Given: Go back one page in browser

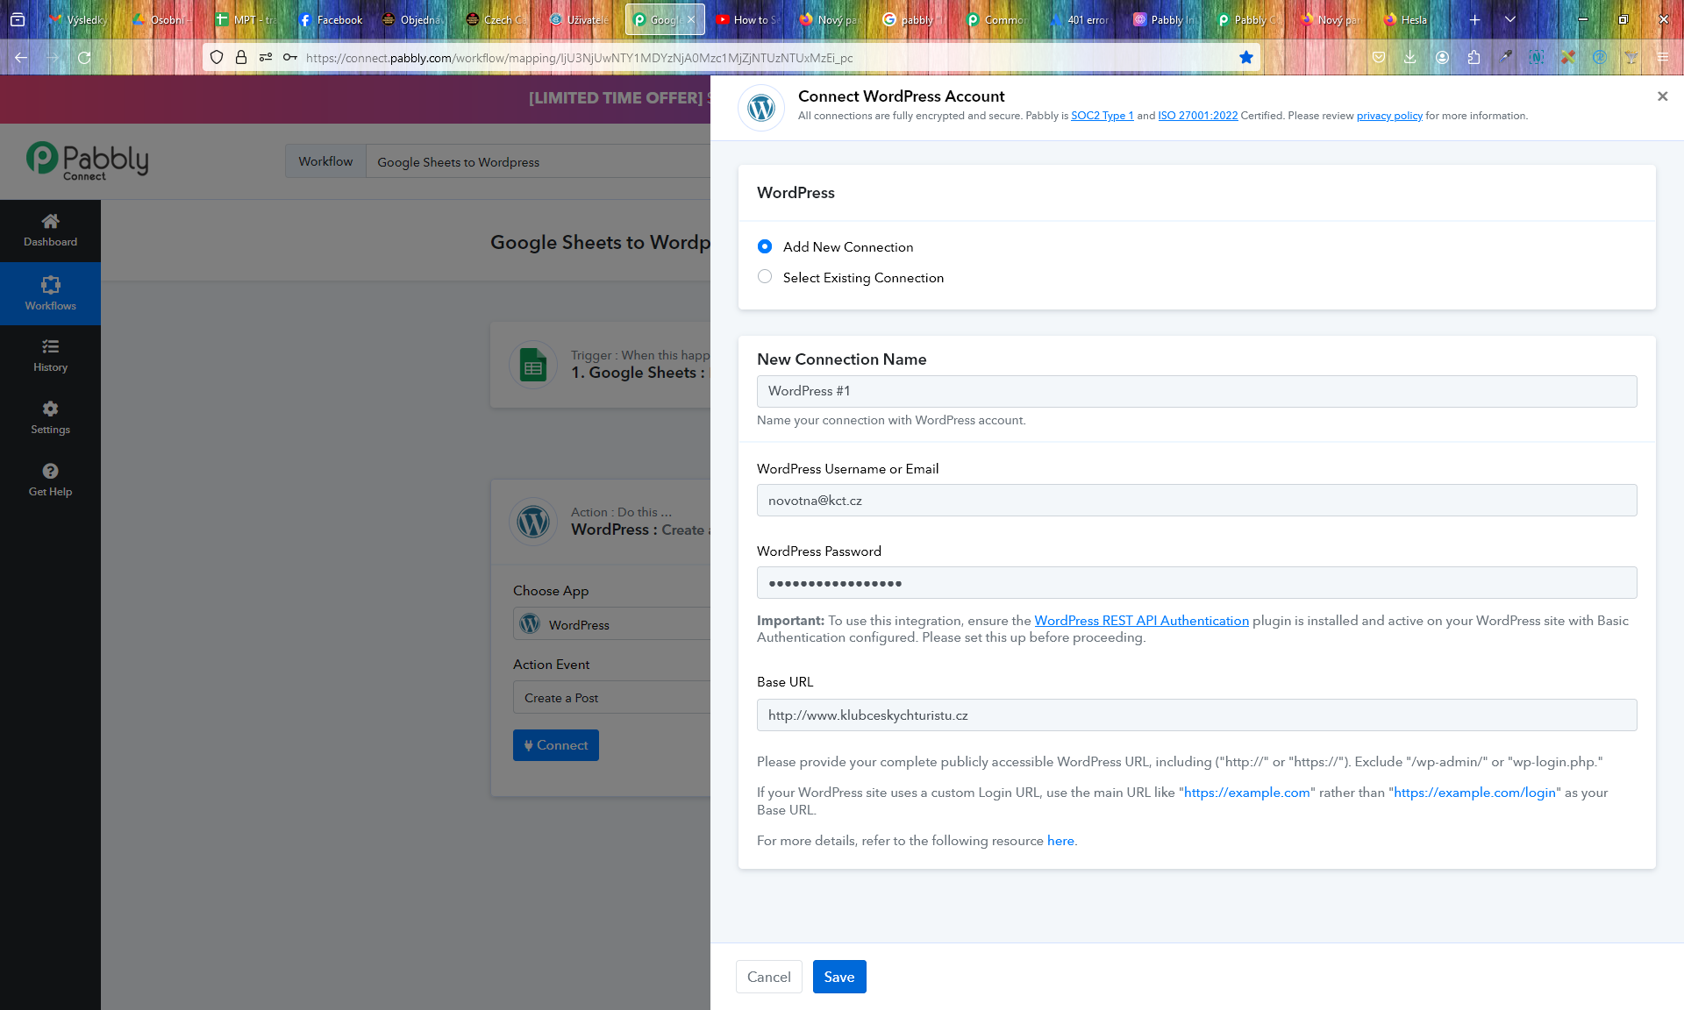Looking at the screenshot, I should click(21, 58).
